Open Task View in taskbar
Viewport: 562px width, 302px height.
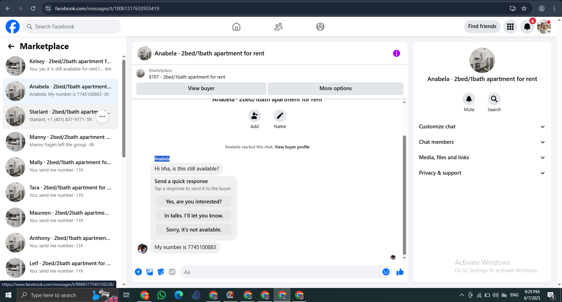126,295
